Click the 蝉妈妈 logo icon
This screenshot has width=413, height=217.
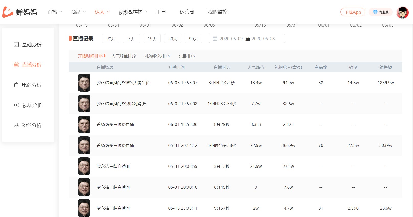[8, 12]
